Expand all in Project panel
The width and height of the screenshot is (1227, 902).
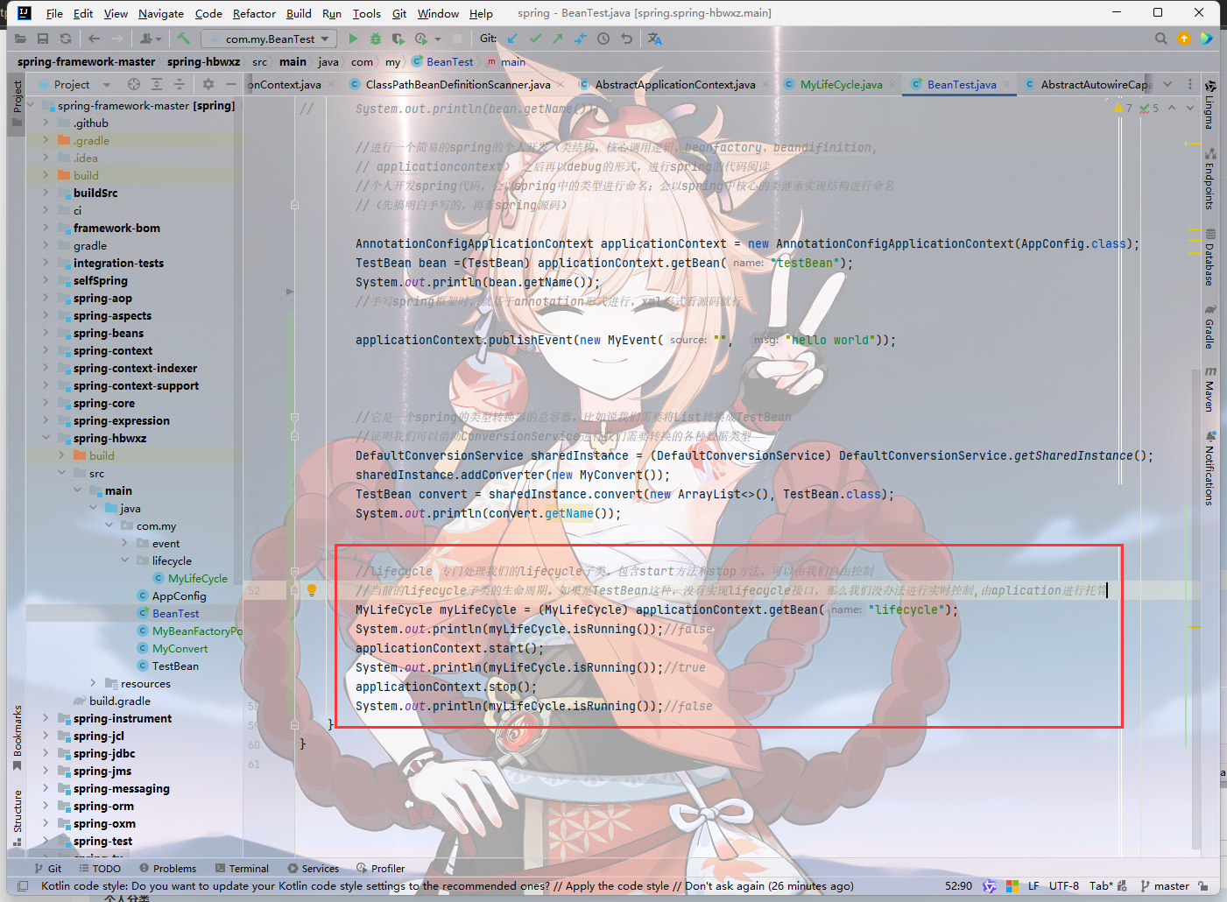pos(157,84)
